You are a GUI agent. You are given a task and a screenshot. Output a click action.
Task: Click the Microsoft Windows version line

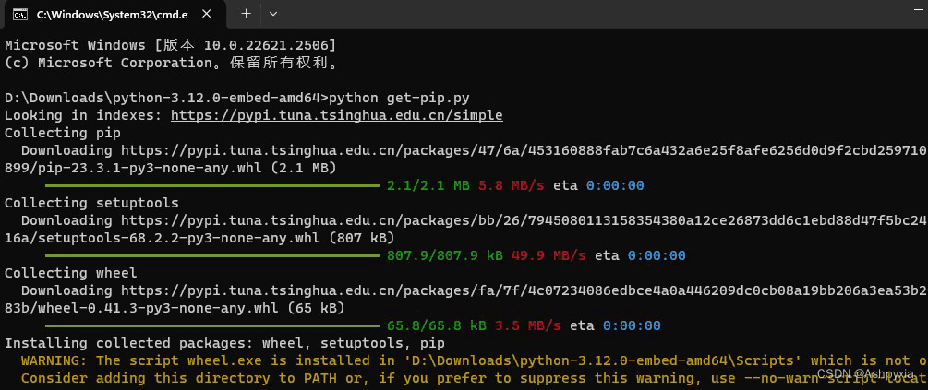[x=171, y=45]
